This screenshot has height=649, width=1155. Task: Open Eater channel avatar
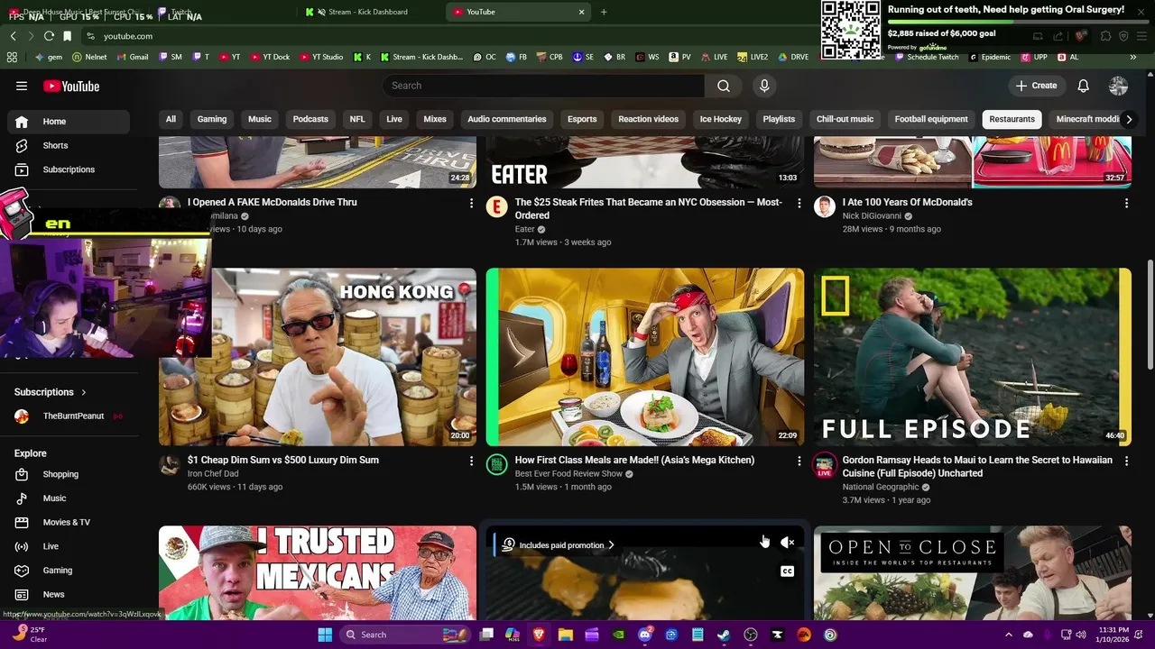pos(497,207)
